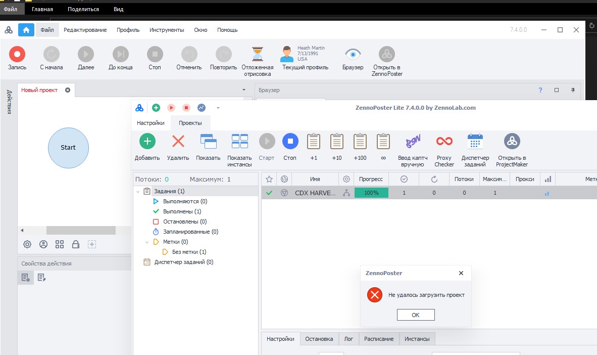Screen dimensions: 597x355
Task: Click the blue Стоп icon in ZennoPoster
Action: (290, 141)
